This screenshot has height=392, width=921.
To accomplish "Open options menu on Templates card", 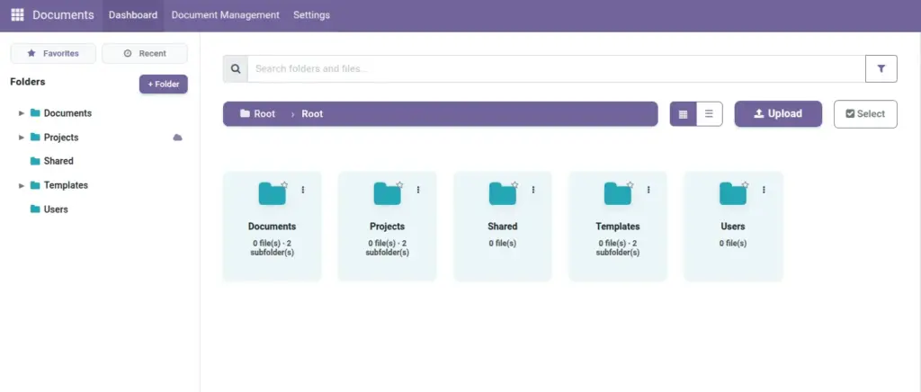I will (648, 190).
